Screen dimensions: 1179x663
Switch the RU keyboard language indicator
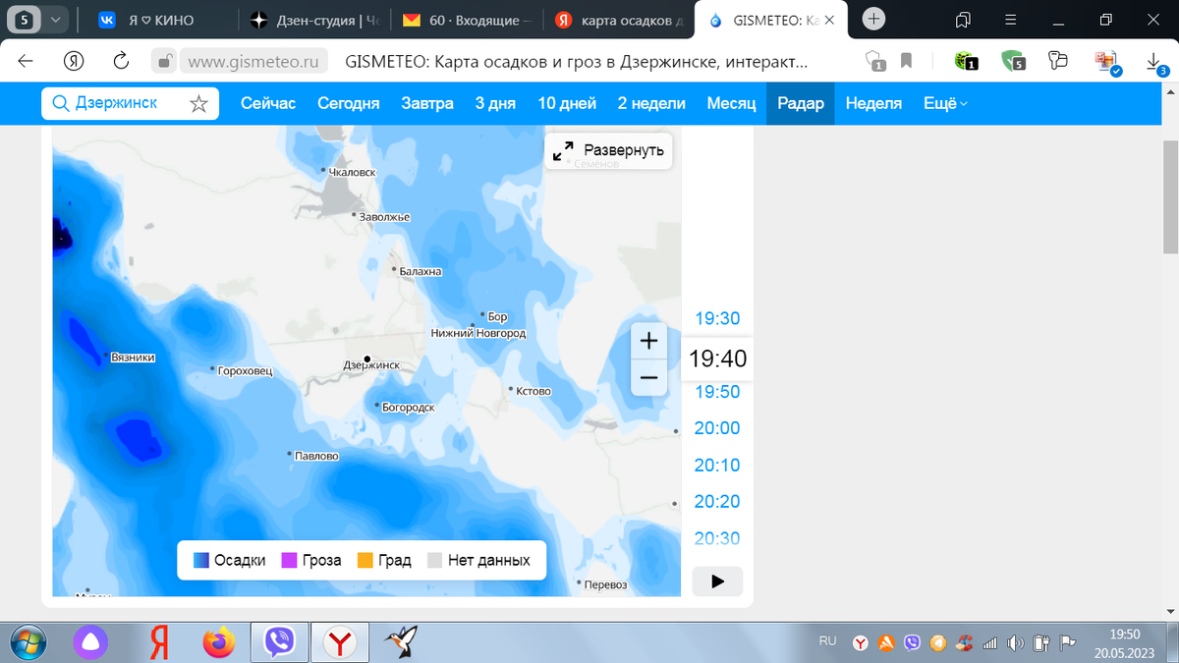point(827,641)
